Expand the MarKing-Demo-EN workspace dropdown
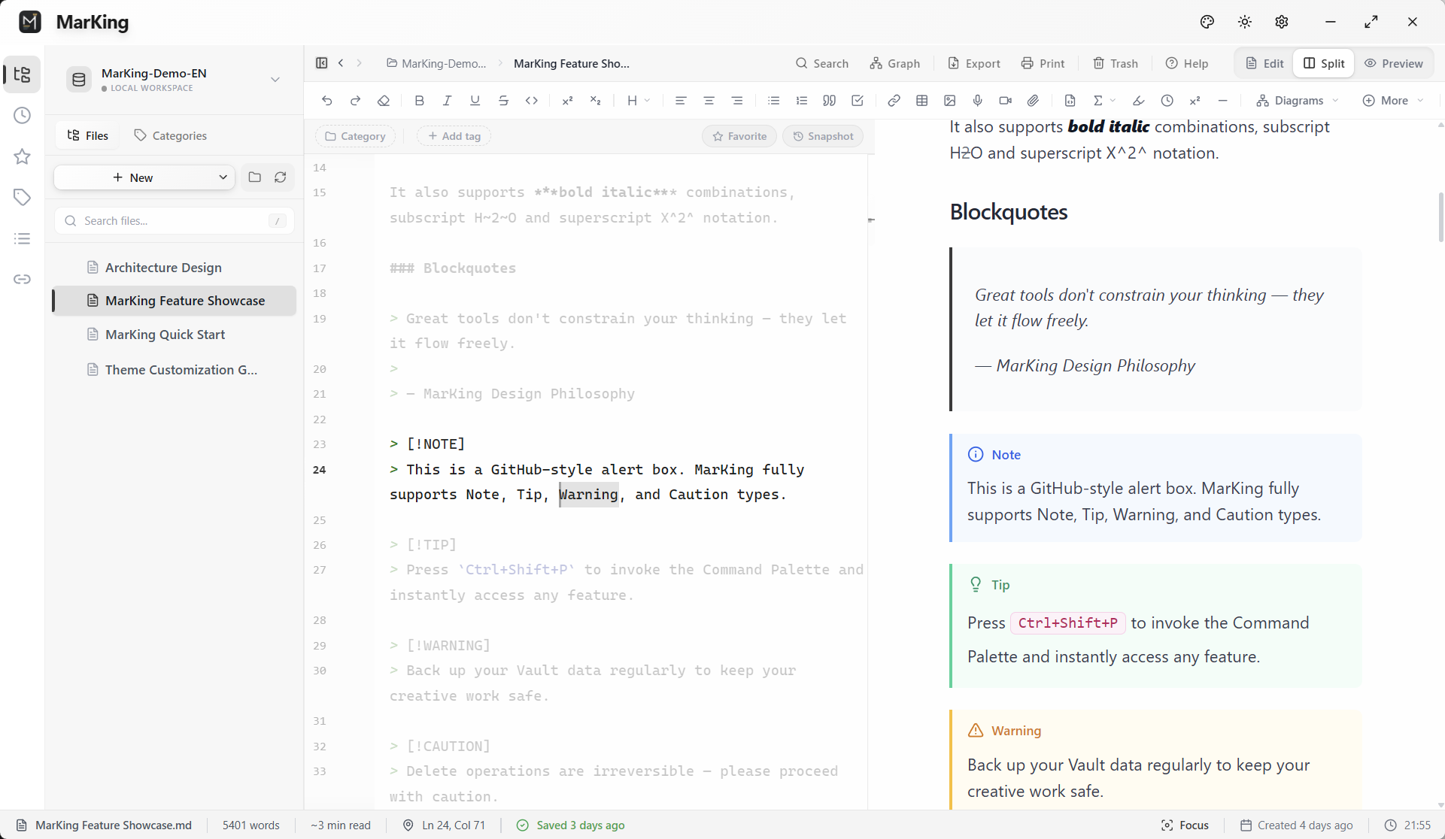This screenshot has height=839, width=1445. tap(275, 79)
